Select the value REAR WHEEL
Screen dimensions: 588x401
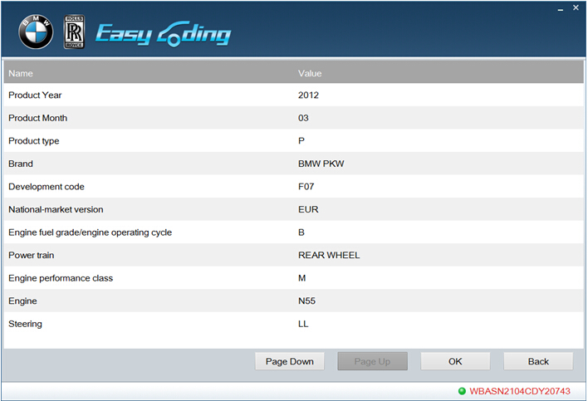(329, 255)
